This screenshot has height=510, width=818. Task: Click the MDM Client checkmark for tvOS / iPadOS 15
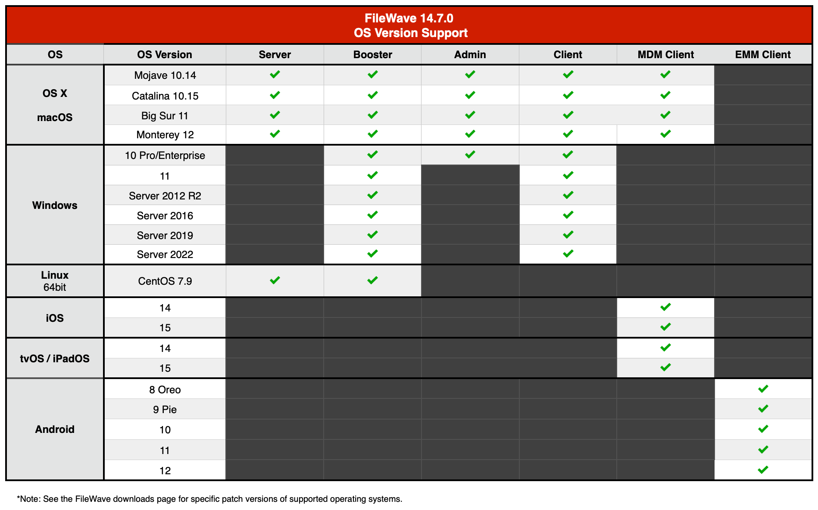coord(665,367)
